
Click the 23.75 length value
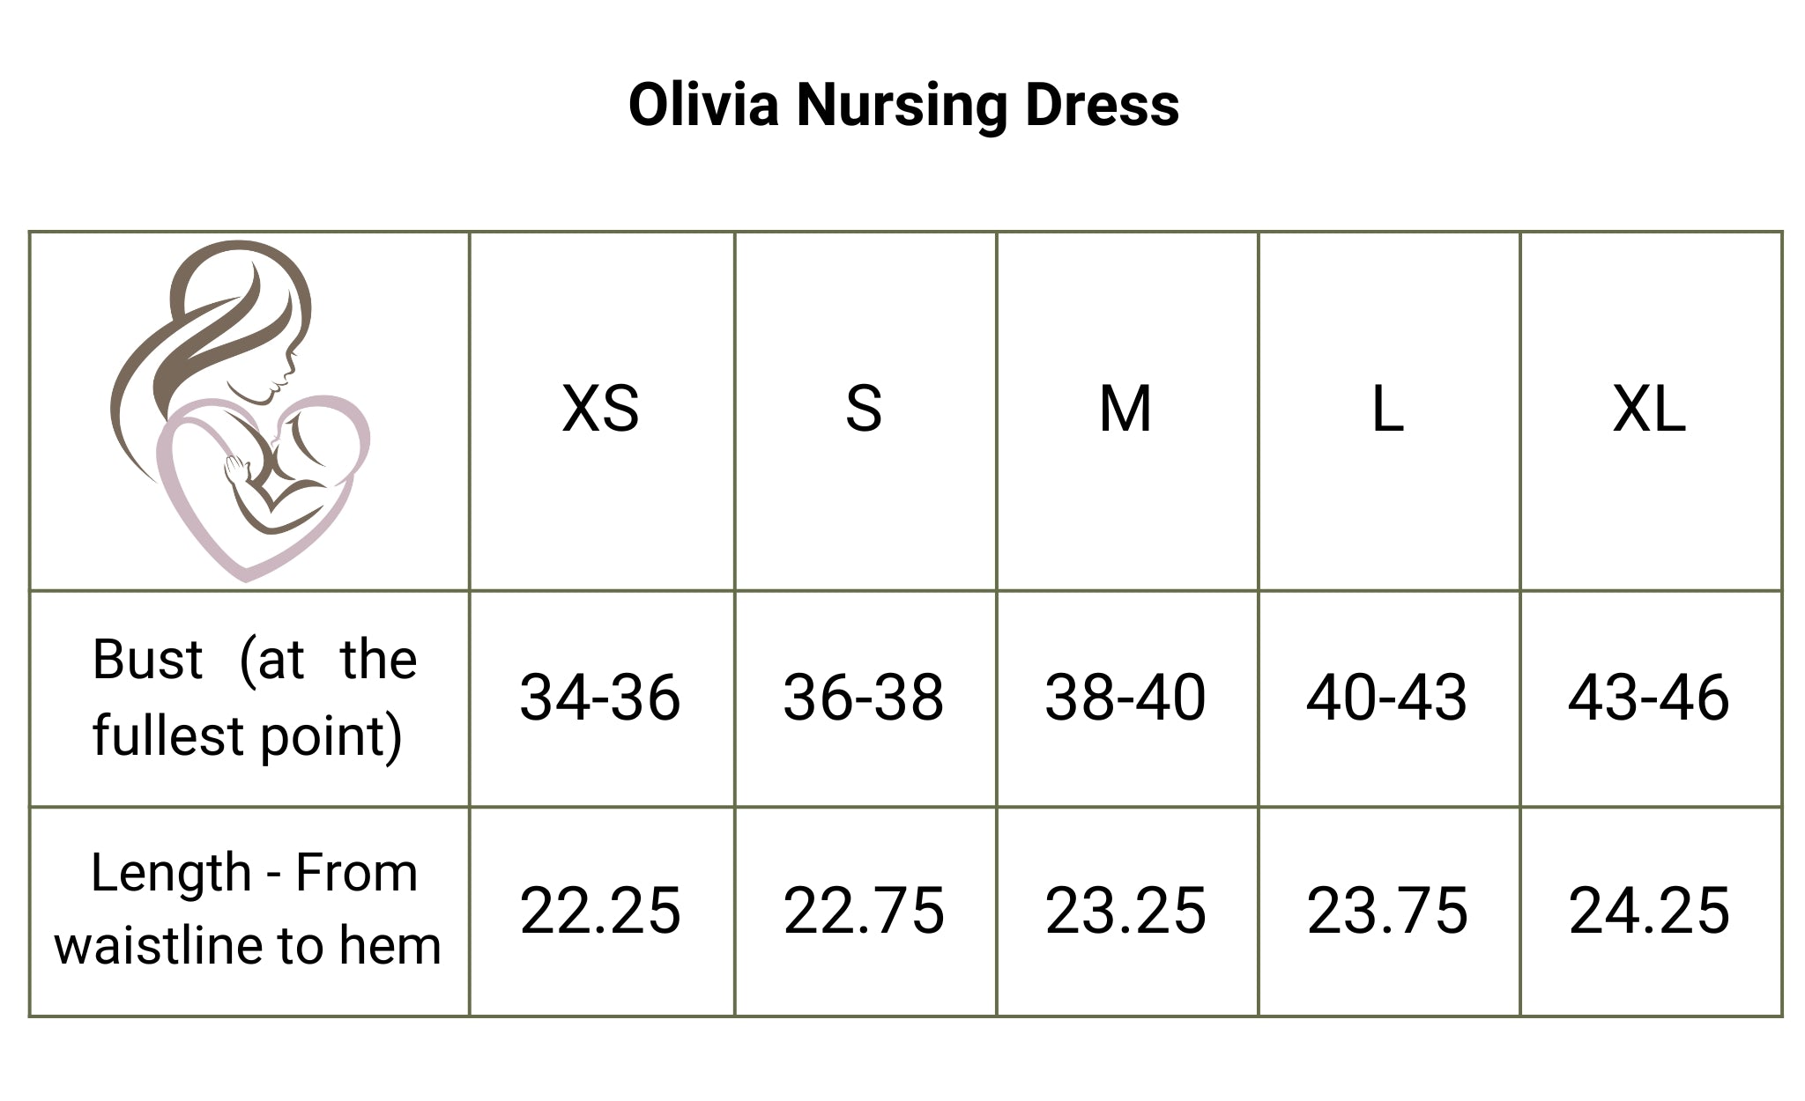coord(1387,911)
